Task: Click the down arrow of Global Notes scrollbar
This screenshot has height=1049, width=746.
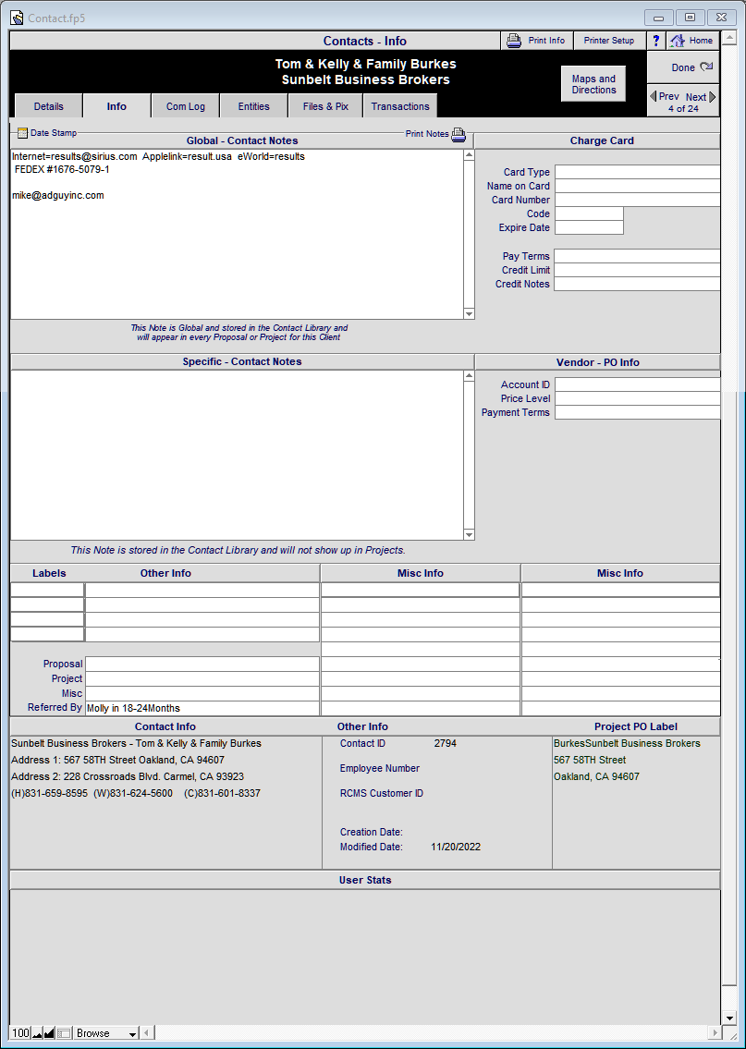Action: click(469, 313)
